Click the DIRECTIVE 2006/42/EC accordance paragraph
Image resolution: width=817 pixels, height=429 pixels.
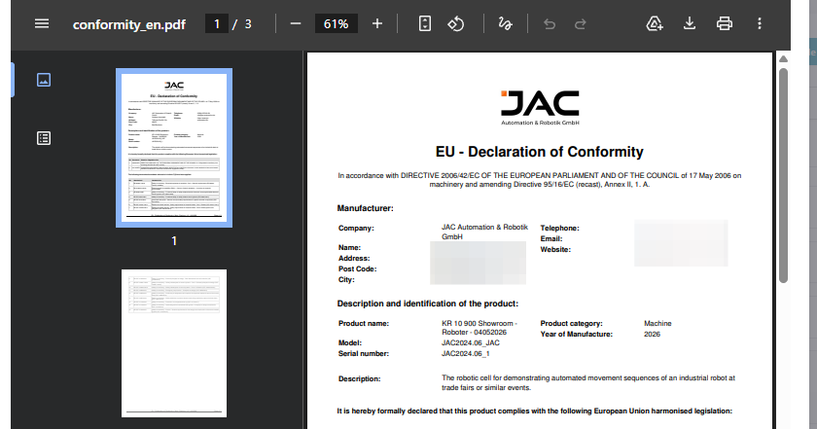[539, 180]
